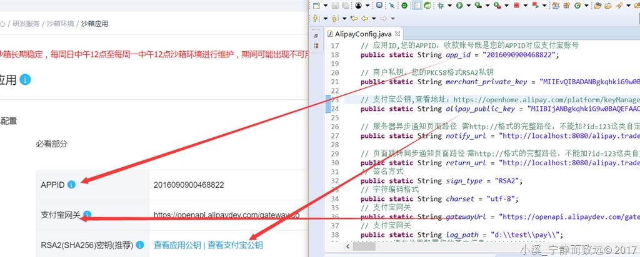Open the External Tools dropdown arrow

[506, 5]
